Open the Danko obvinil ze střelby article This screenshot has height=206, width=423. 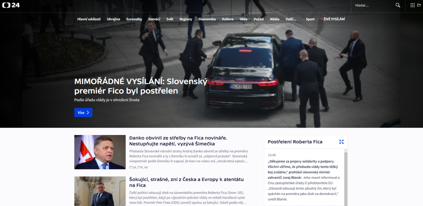pos(178,141)
